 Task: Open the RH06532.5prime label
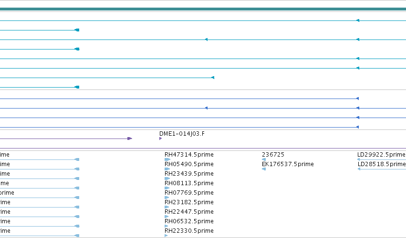tap(189, 221)
